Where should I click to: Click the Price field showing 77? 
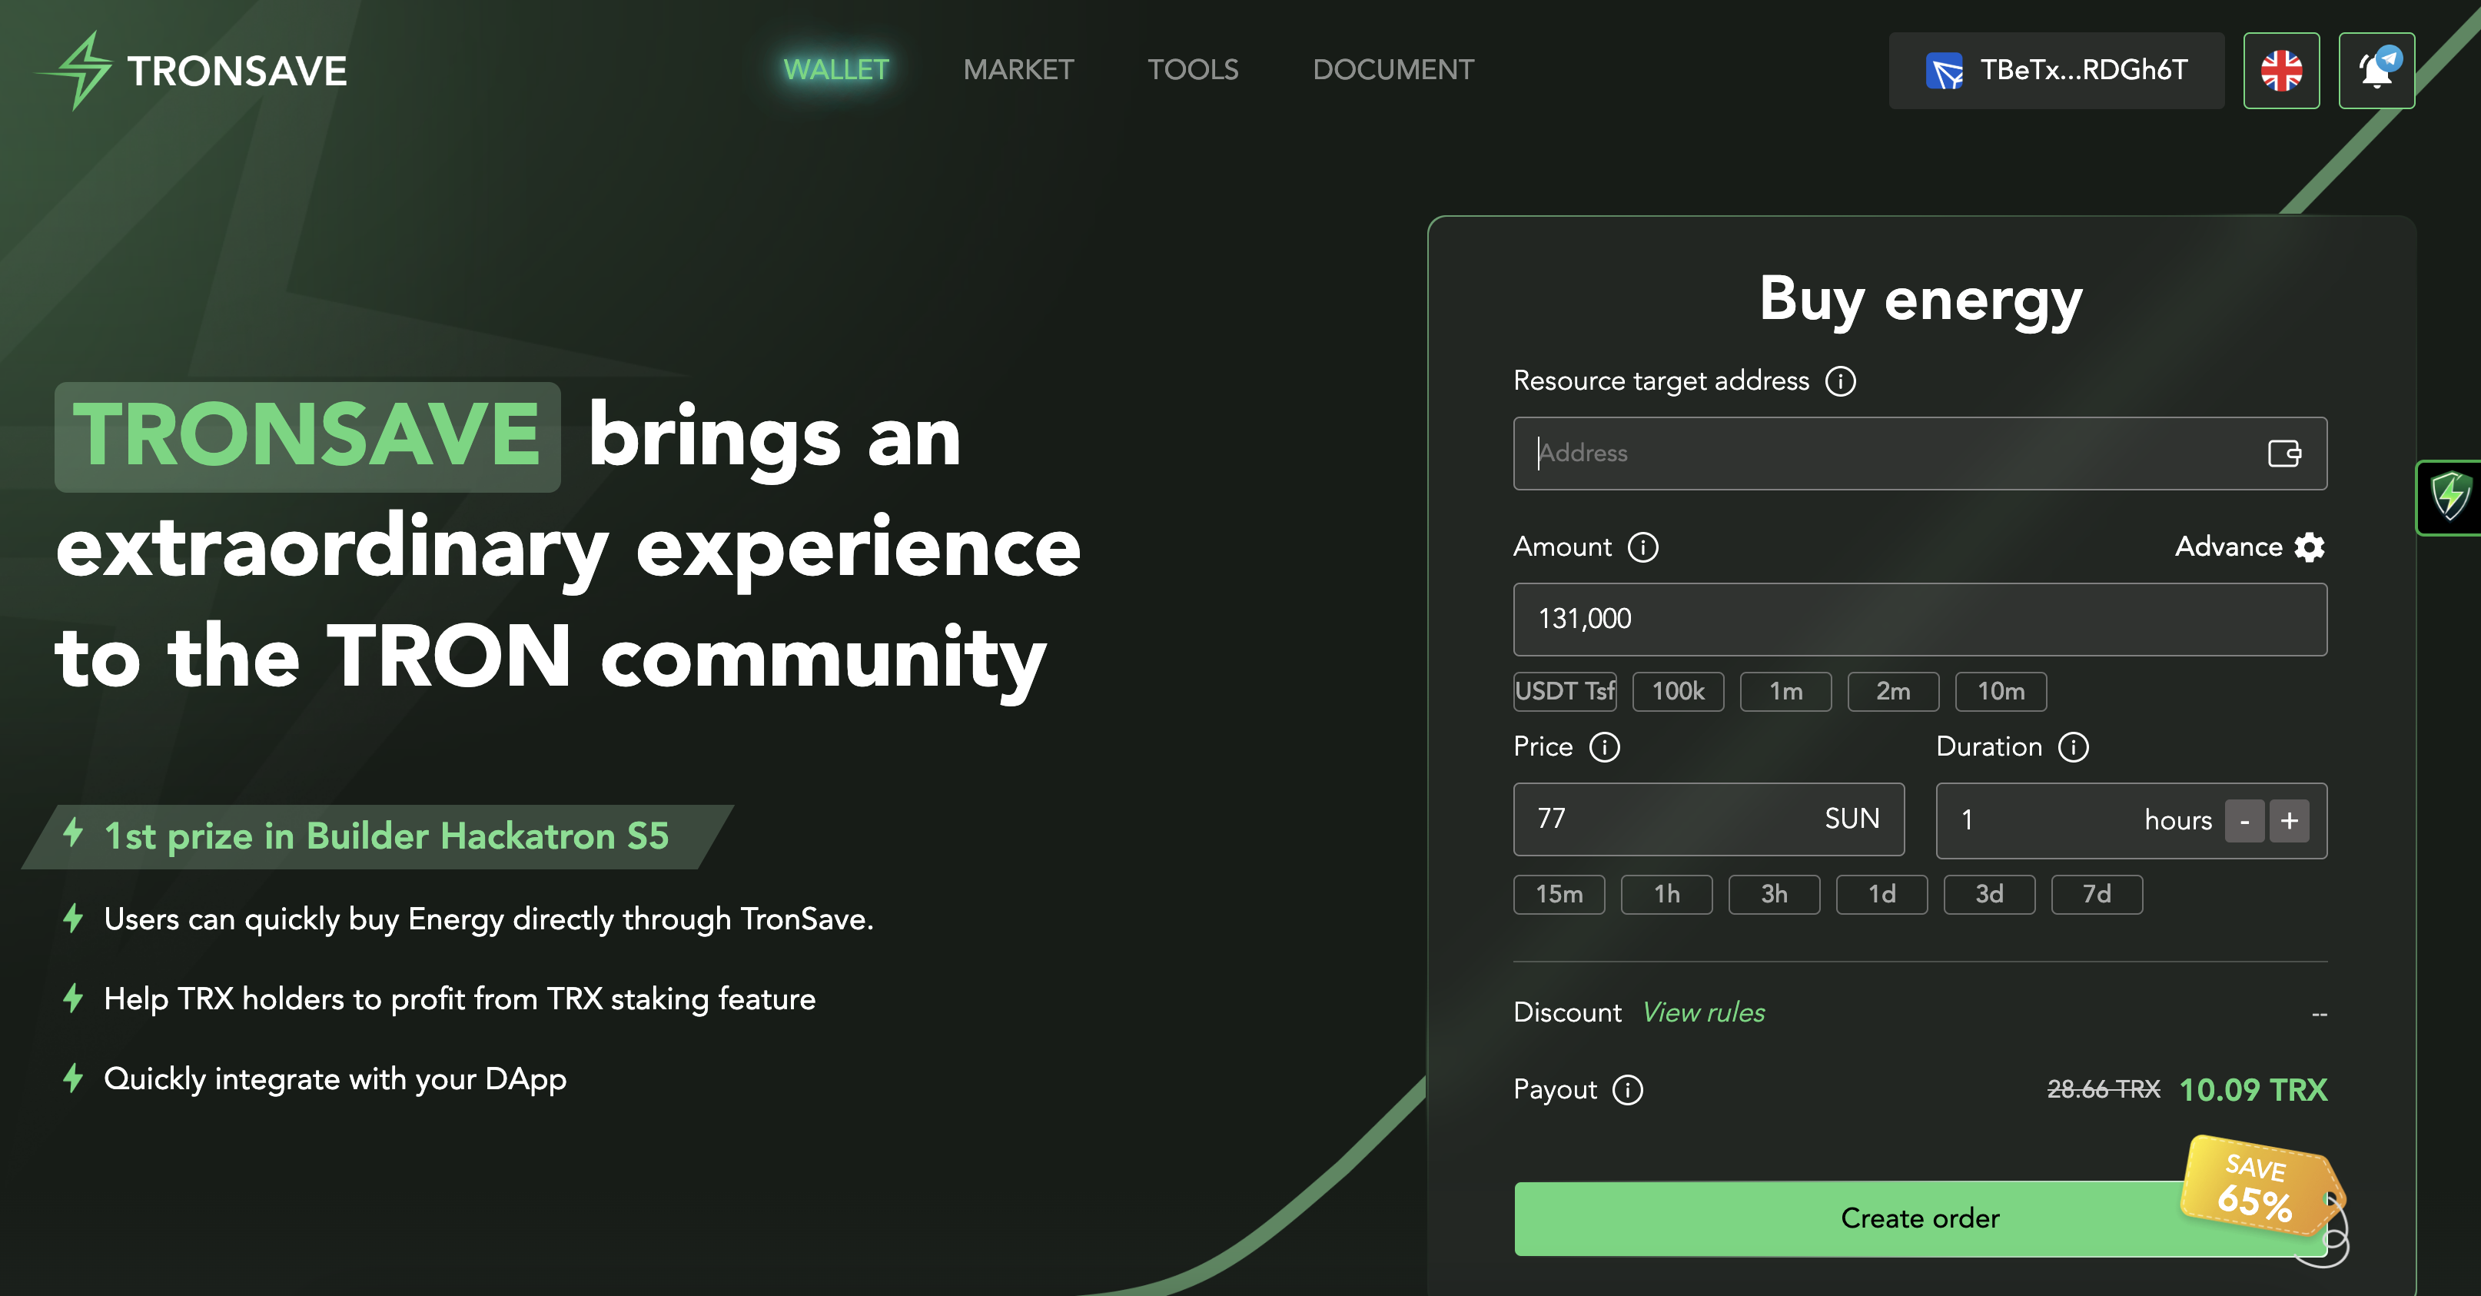pyautogui.click(x=1709, y=819)
